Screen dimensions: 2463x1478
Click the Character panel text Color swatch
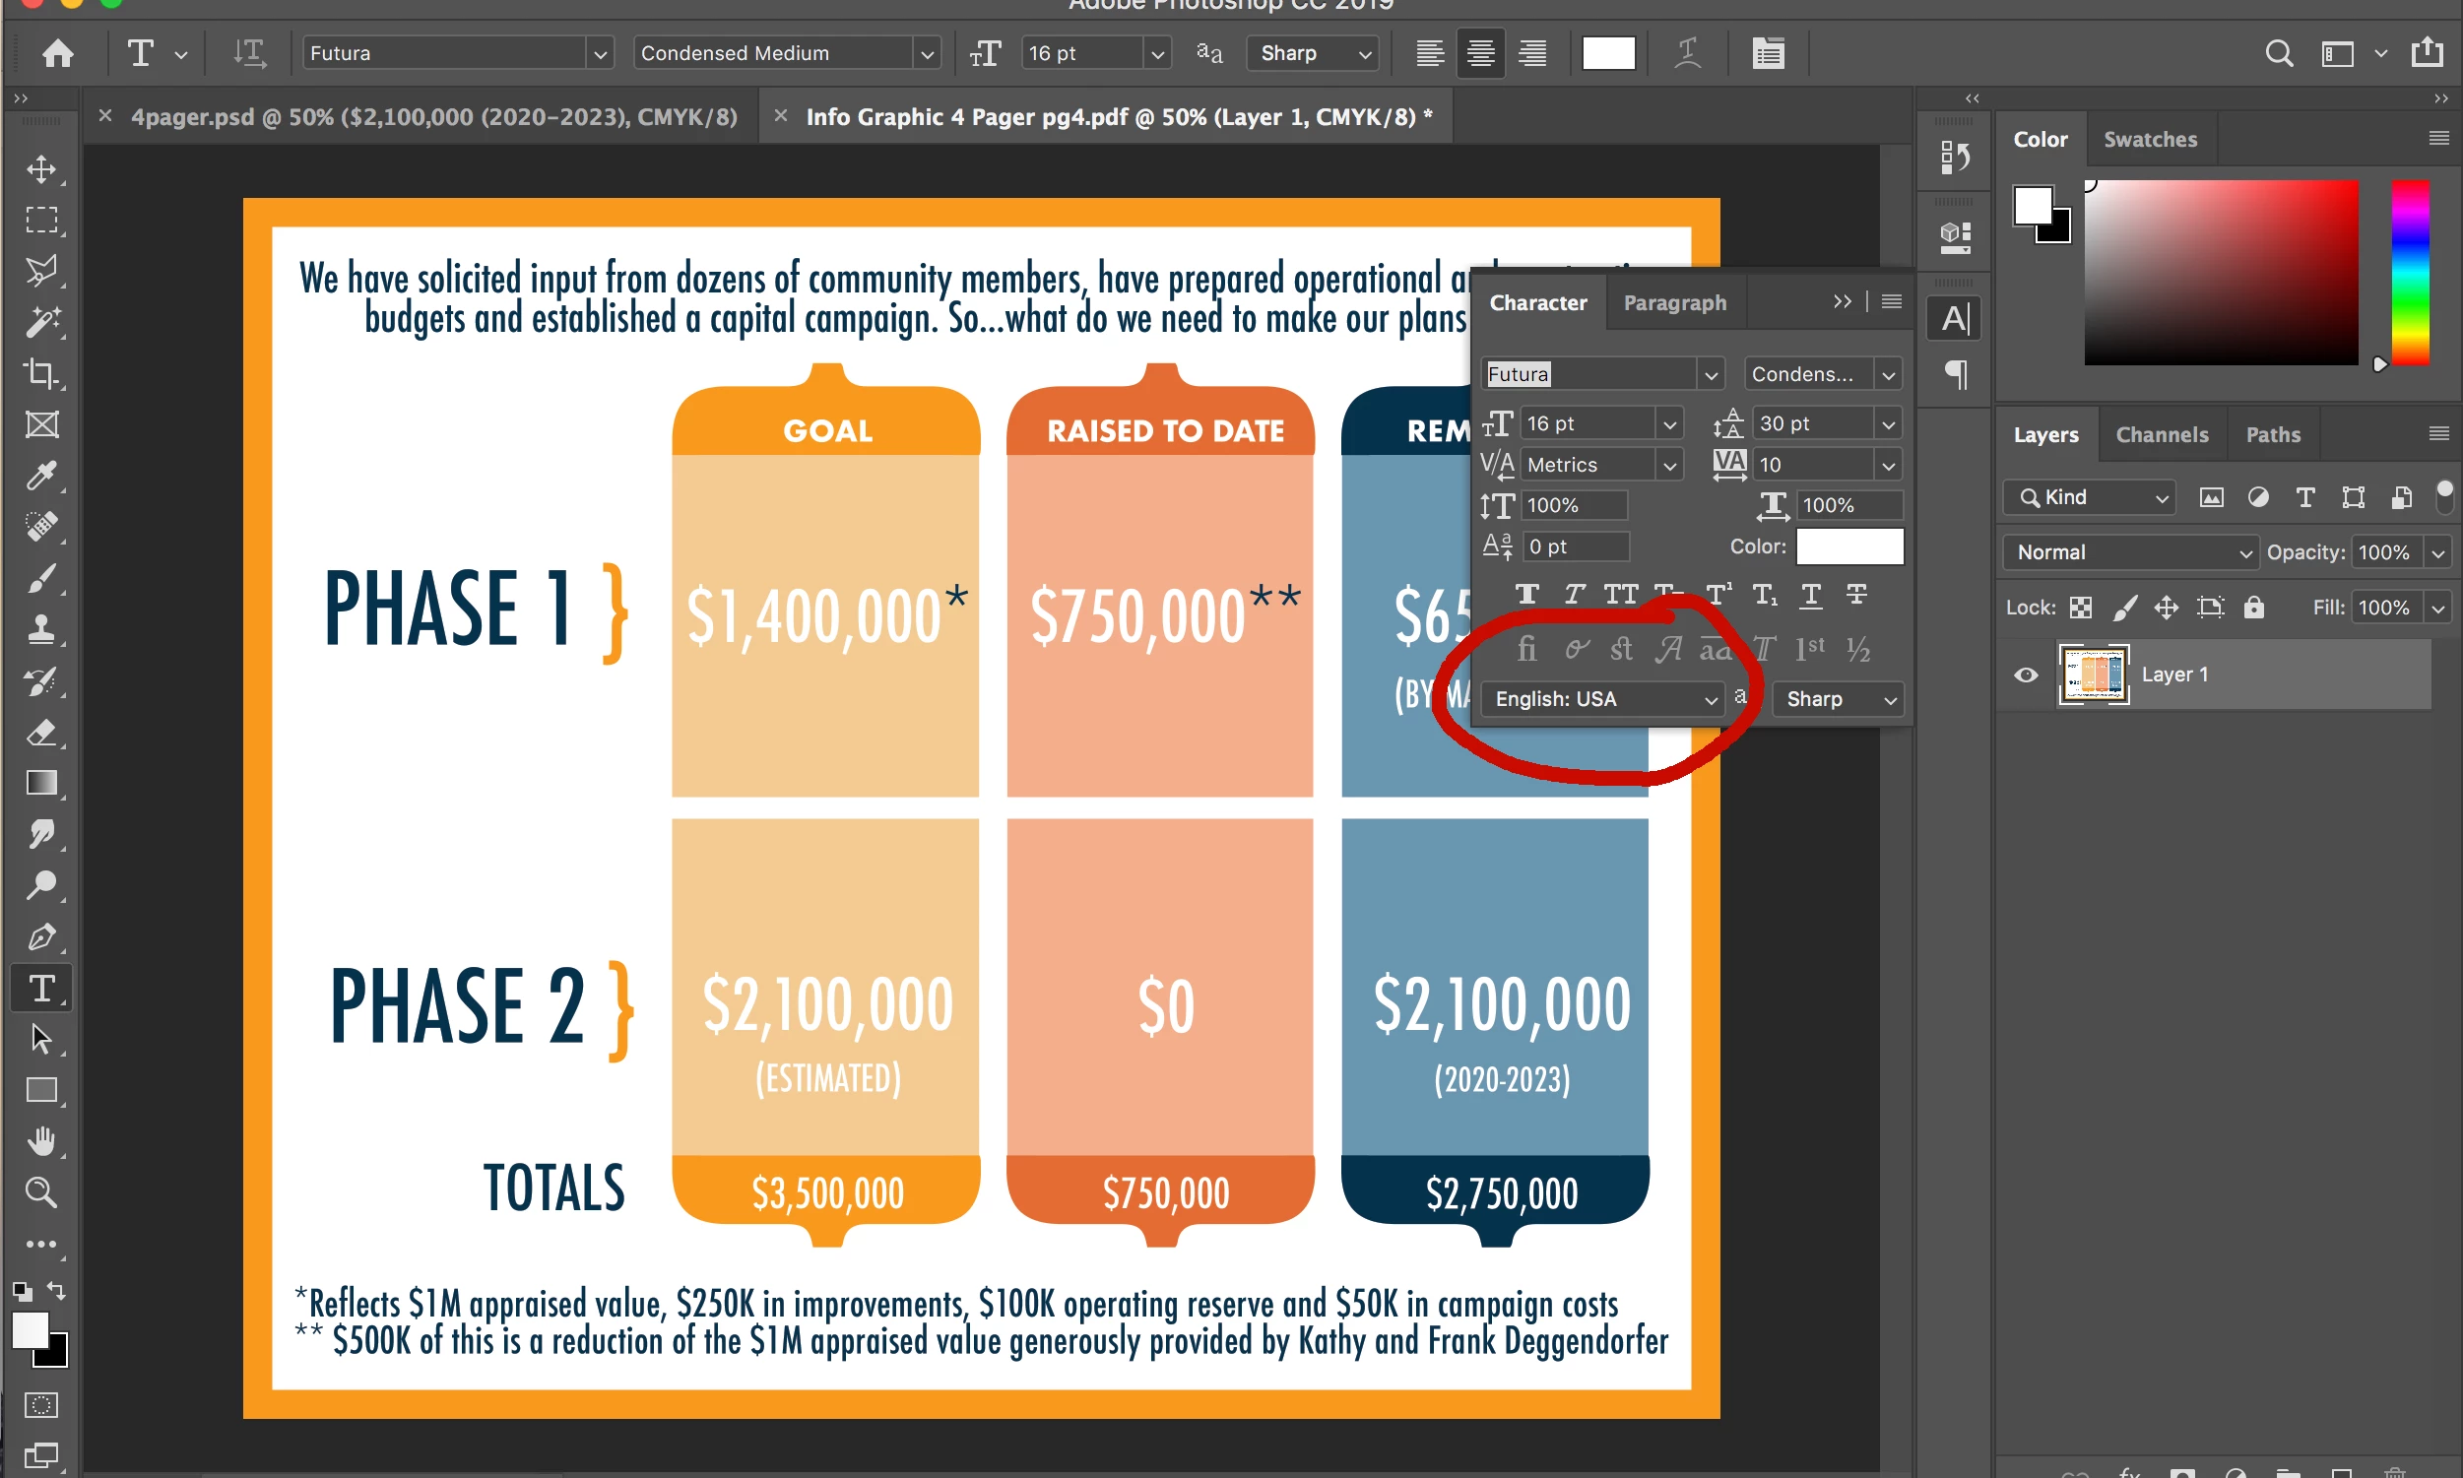pos(1848,546)
